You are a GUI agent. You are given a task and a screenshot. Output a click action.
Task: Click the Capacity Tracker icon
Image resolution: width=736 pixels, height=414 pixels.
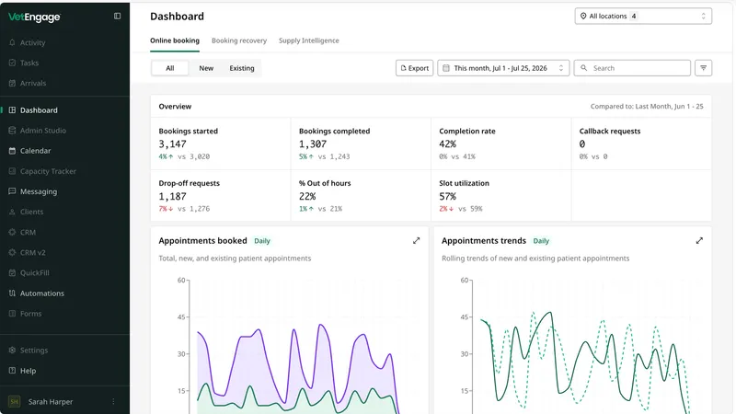pyautogui.click(x=12, y=171)
